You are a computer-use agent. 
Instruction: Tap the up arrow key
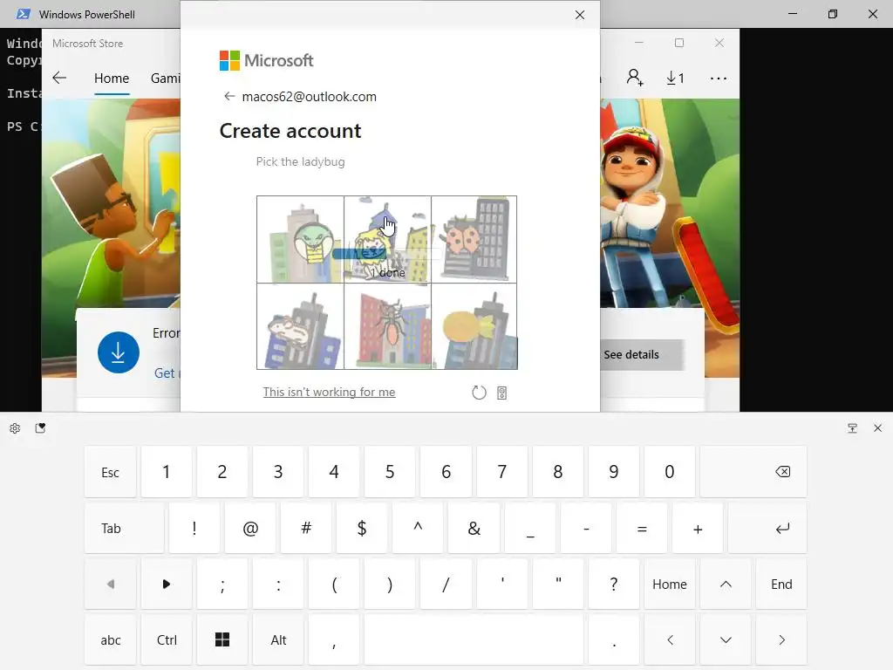tap(726, 584)
